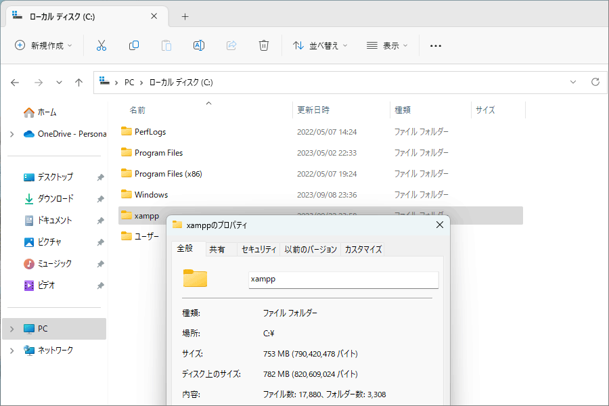Expand the PC tree node
The width and height of the screenshot is (609, 406).
coord(12,329)
